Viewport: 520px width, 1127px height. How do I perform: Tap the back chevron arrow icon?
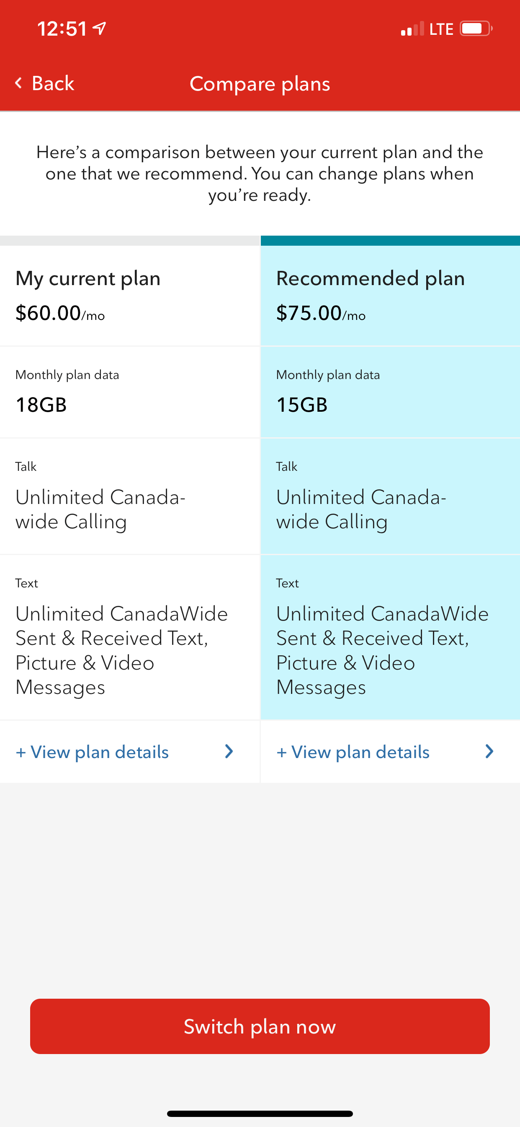click(x=18, y=83)
